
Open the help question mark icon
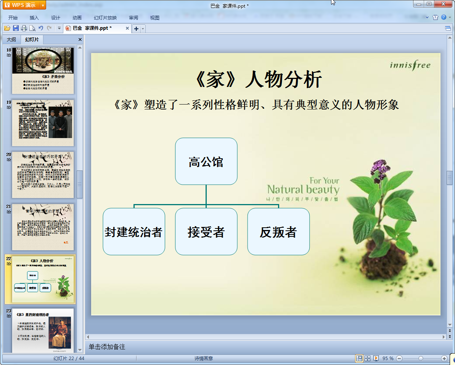point(444,17)
